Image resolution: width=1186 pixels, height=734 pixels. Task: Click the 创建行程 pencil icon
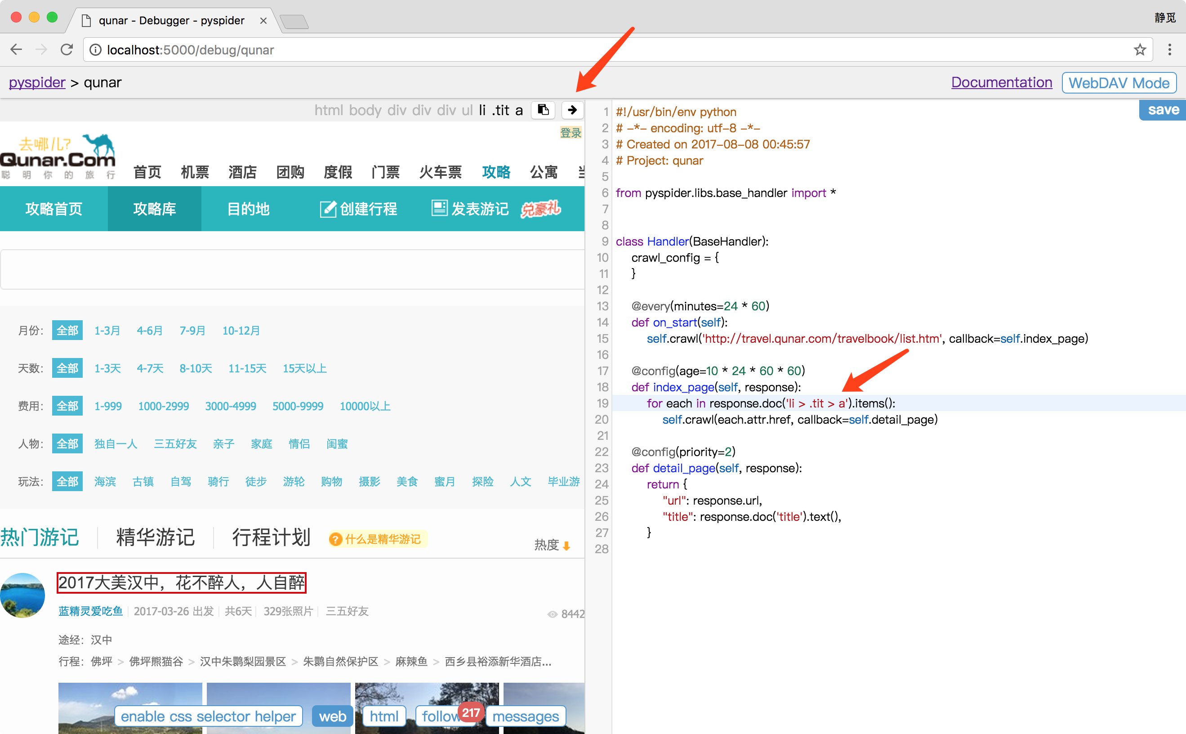(x=328, y=209)
